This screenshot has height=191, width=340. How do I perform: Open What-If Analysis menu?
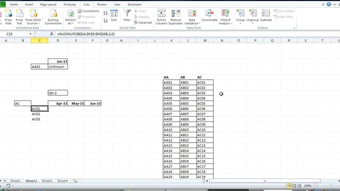tap(225, 17)
